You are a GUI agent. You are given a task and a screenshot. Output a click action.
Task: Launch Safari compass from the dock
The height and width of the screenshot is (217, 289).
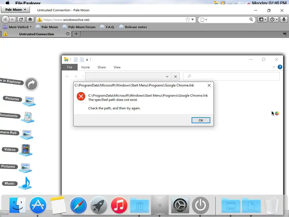[78, 205]
